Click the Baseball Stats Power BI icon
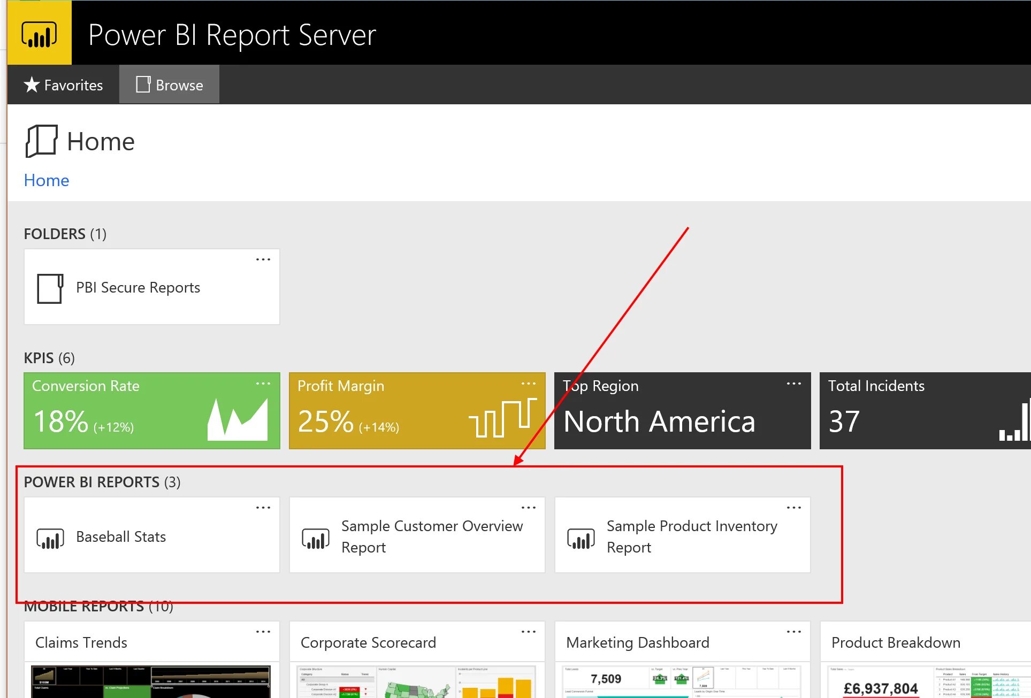This screenshot has height=698, width=1031. click(50, 538)
